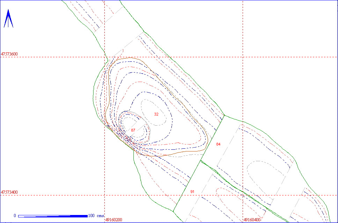The image size is (338, 223).
Task: Select the contour label 87
Action: (x=133, y=130)
